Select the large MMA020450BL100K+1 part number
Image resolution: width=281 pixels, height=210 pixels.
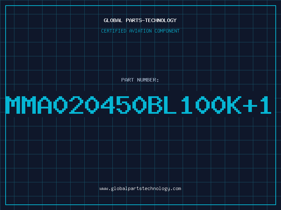[x=138, y=105]
